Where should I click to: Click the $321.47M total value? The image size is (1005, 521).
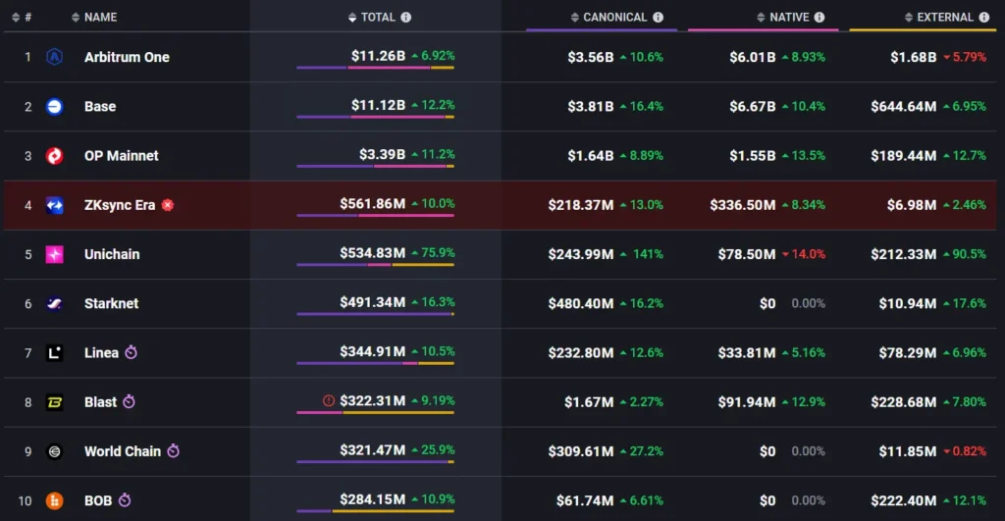pyautogui.click(x=372, y=450)
